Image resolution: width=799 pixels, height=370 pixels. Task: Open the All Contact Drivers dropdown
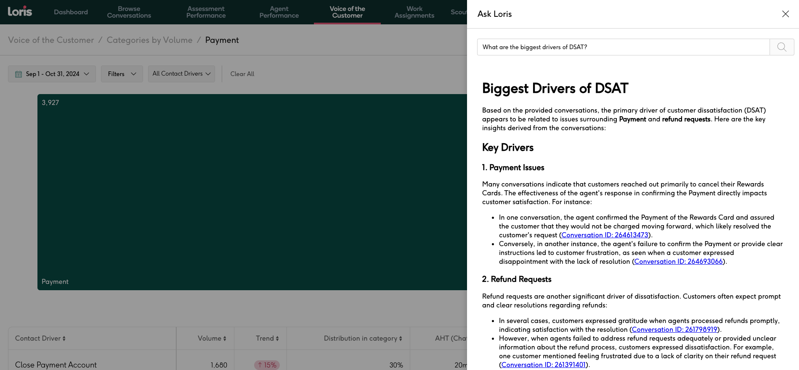click(x=181, y=74)
